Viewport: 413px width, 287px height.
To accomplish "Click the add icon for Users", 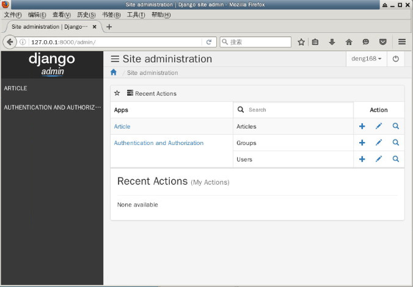I will [362, 159].
